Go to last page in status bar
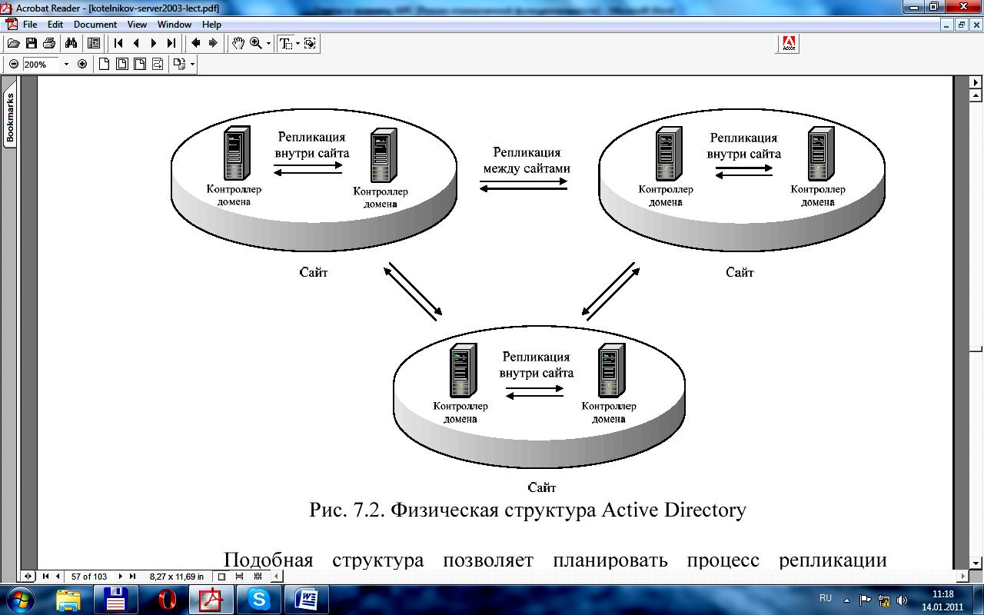The image size is (984, 615). click(x=132, y=576)
